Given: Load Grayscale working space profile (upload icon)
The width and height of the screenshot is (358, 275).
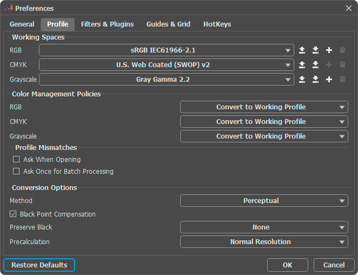Looking at the screenshot, I should pos(302,80).
